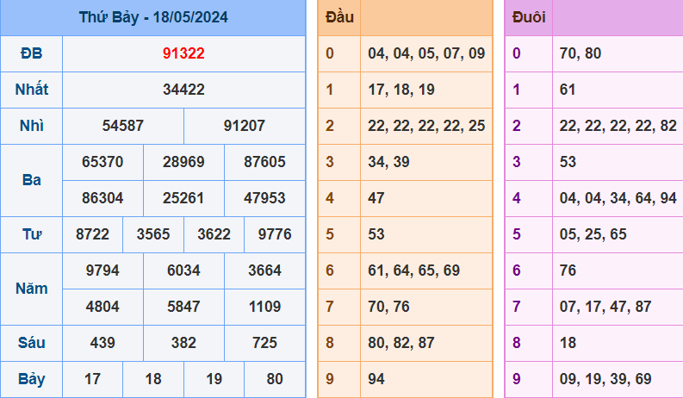
Task: Select Đuôi row value 61
Action: (567, 90)
